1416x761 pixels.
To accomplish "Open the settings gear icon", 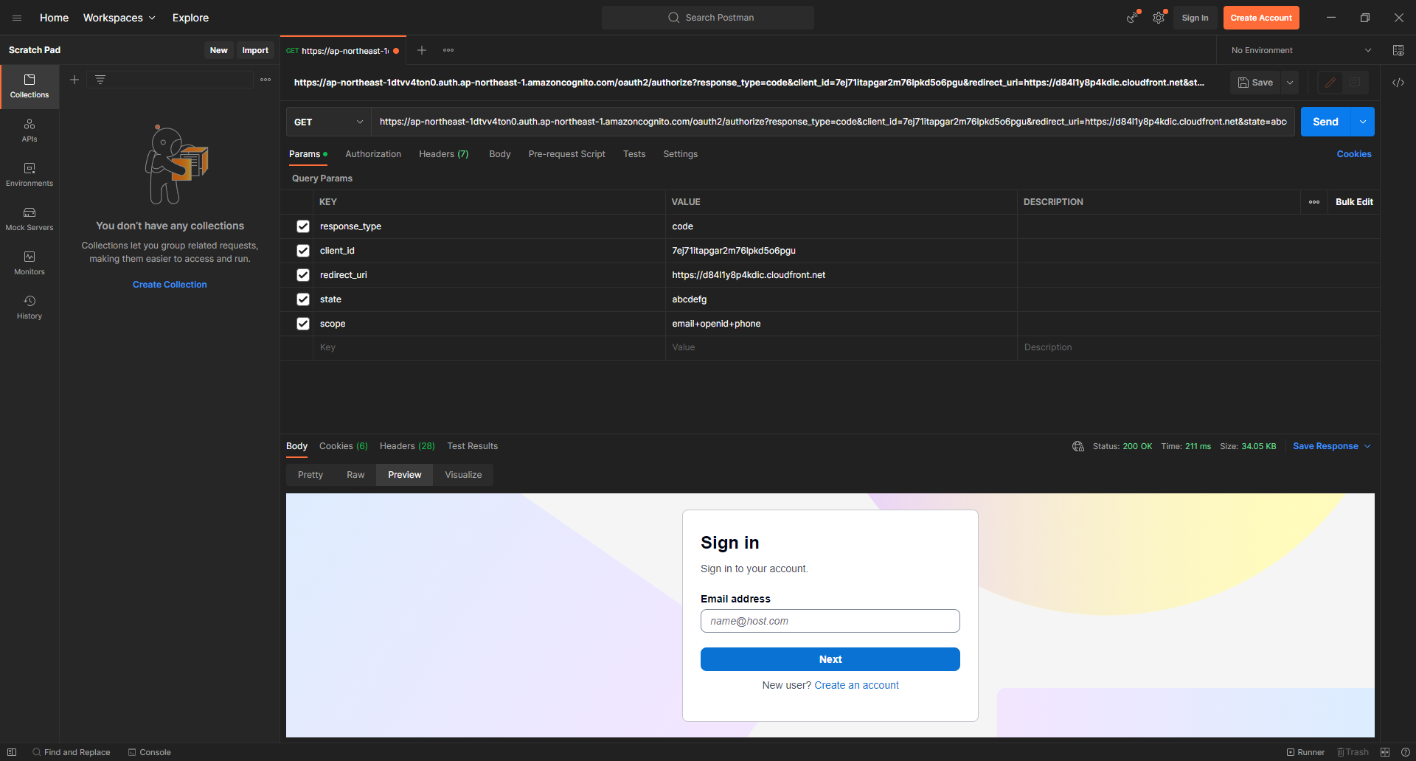I will tap(1159, 18).
